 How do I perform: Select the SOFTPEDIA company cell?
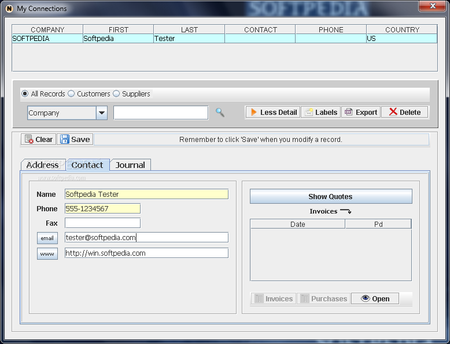point(47,38)
